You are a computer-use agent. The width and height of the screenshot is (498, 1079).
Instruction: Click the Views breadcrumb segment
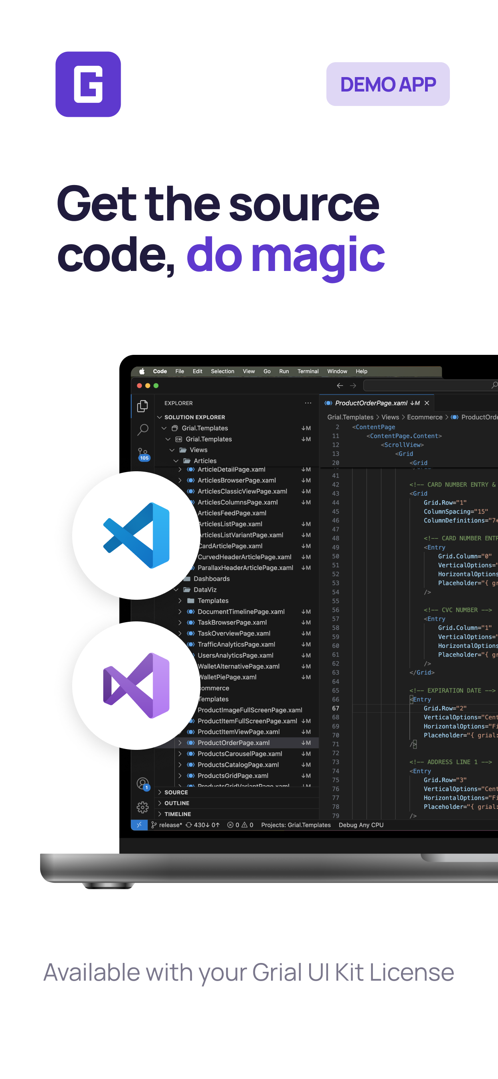[390, 417]
